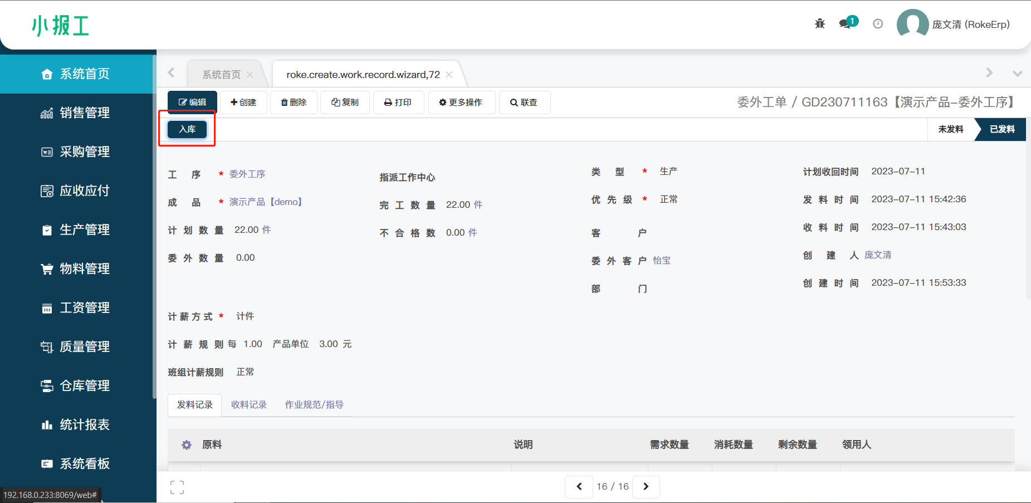Click the user avatar picture

tap(912, 25)
